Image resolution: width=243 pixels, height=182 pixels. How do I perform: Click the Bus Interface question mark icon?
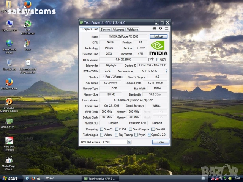click(x=166, y=71)
